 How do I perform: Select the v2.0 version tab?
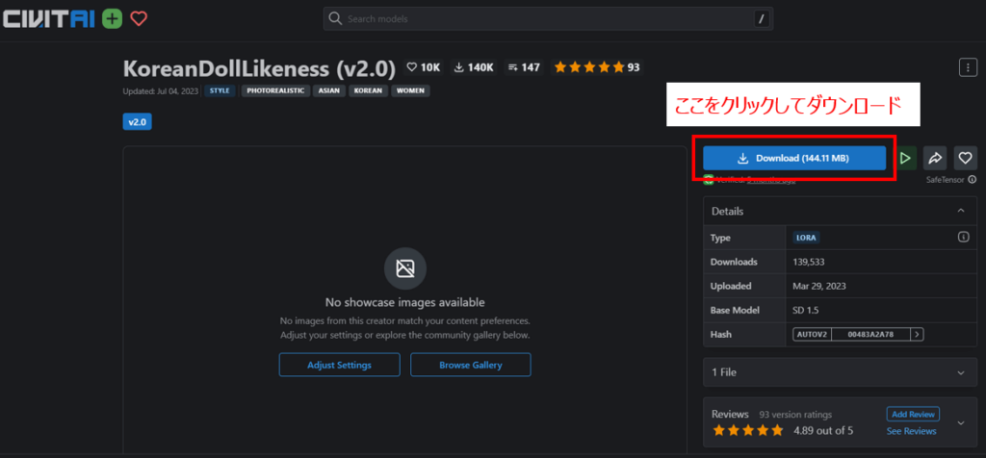137,122
